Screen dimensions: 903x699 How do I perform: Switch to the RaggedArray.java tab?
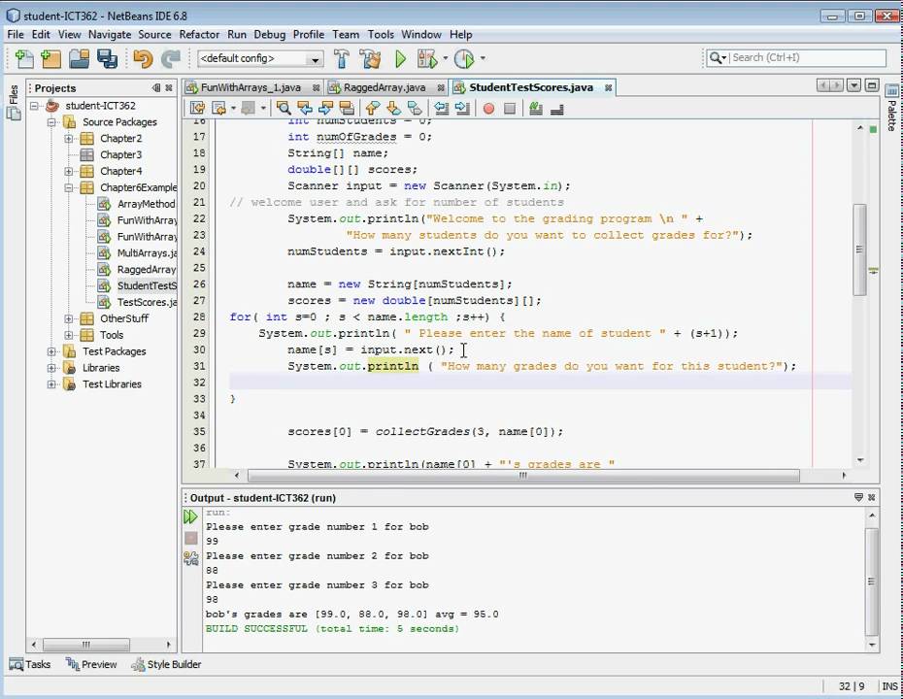[385, 87]
